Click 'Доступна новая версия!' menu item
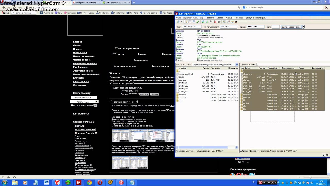The height and width of the screenshot is (186, 330). tap(256, 18)
